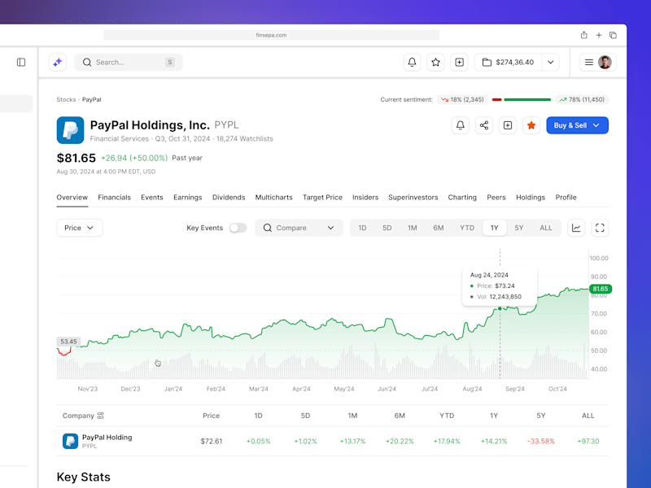Image resolution: width=651 pixels, height=488 pixels.
Task: Open the Financials tab
Action: (x=114, y=198)
